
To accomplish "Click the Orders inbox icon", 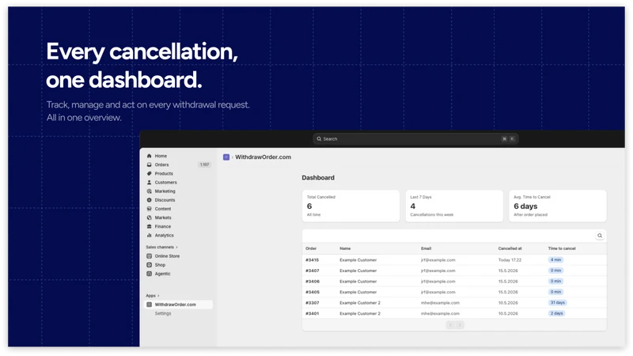I will [x=149, y=165].
